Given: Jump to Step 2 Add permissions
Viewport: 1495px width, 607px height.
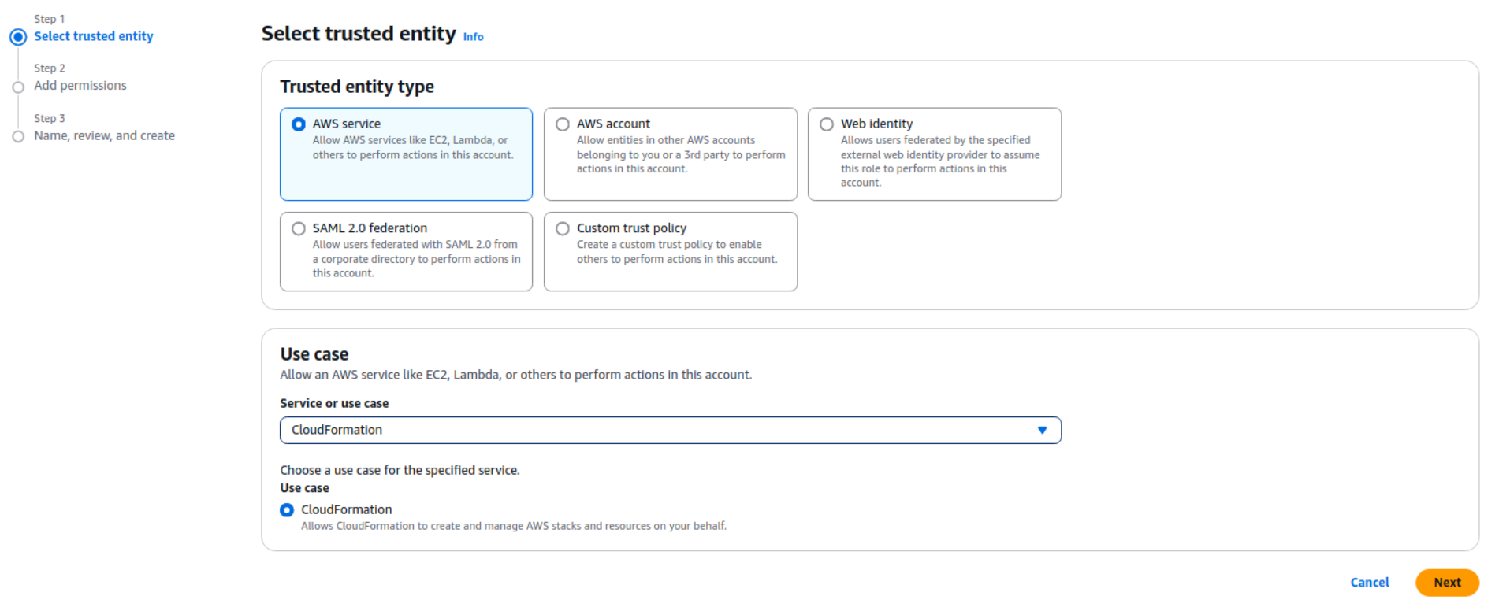Looking at the screenshot, I should click(80, 86).
